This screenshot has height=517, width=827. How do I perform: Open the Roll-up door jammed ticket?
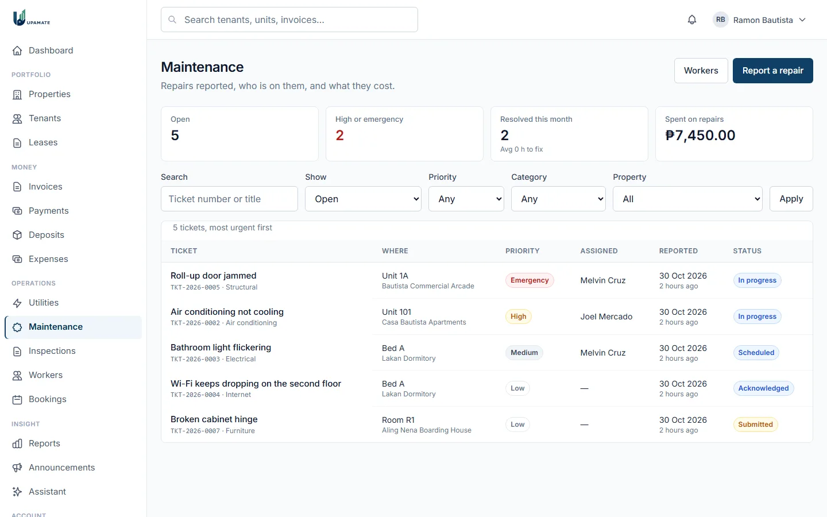(x=214, y=276)
